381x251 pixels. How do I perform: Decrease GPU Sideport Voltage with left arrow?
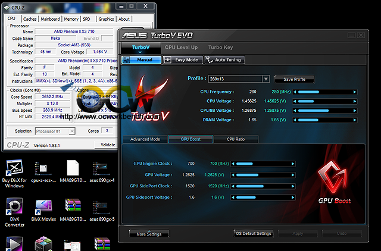coord(233,197)
